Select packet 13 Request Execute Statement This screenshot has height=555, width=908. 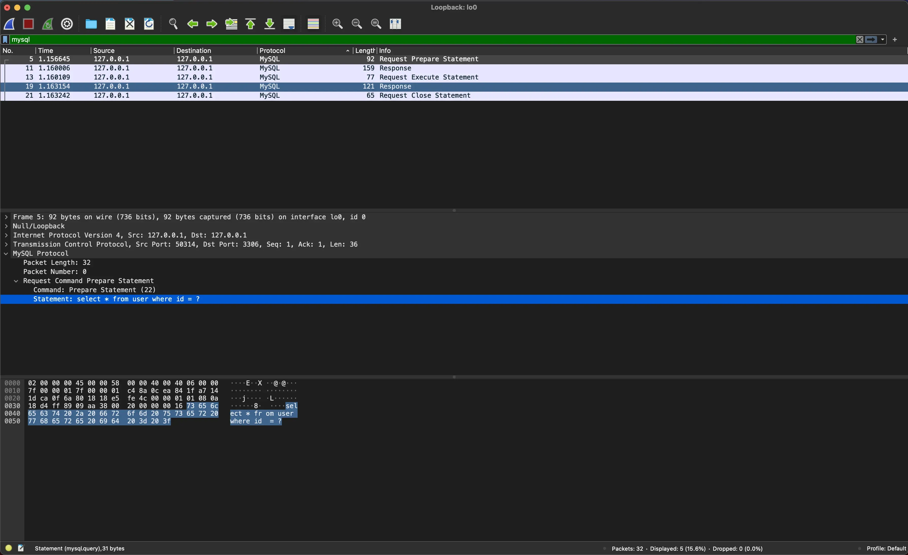click(454, 77)
